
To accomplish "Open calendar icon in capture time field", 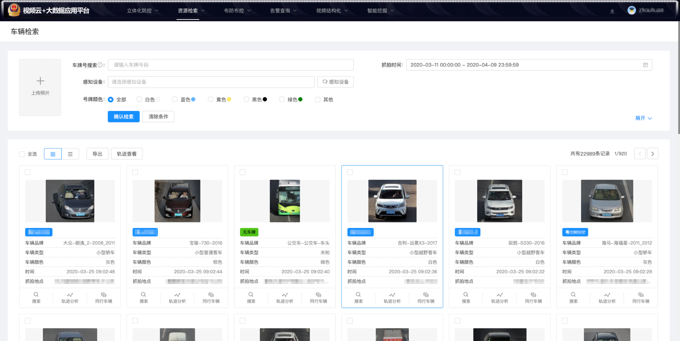I will point(645,65).
